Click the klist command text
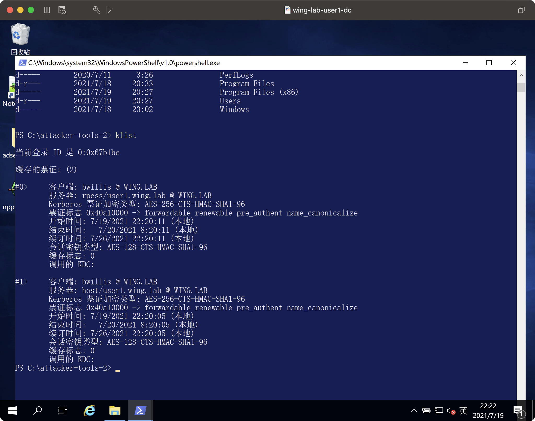The width and height of the screenshot is (535, 421). click(126, 135)
